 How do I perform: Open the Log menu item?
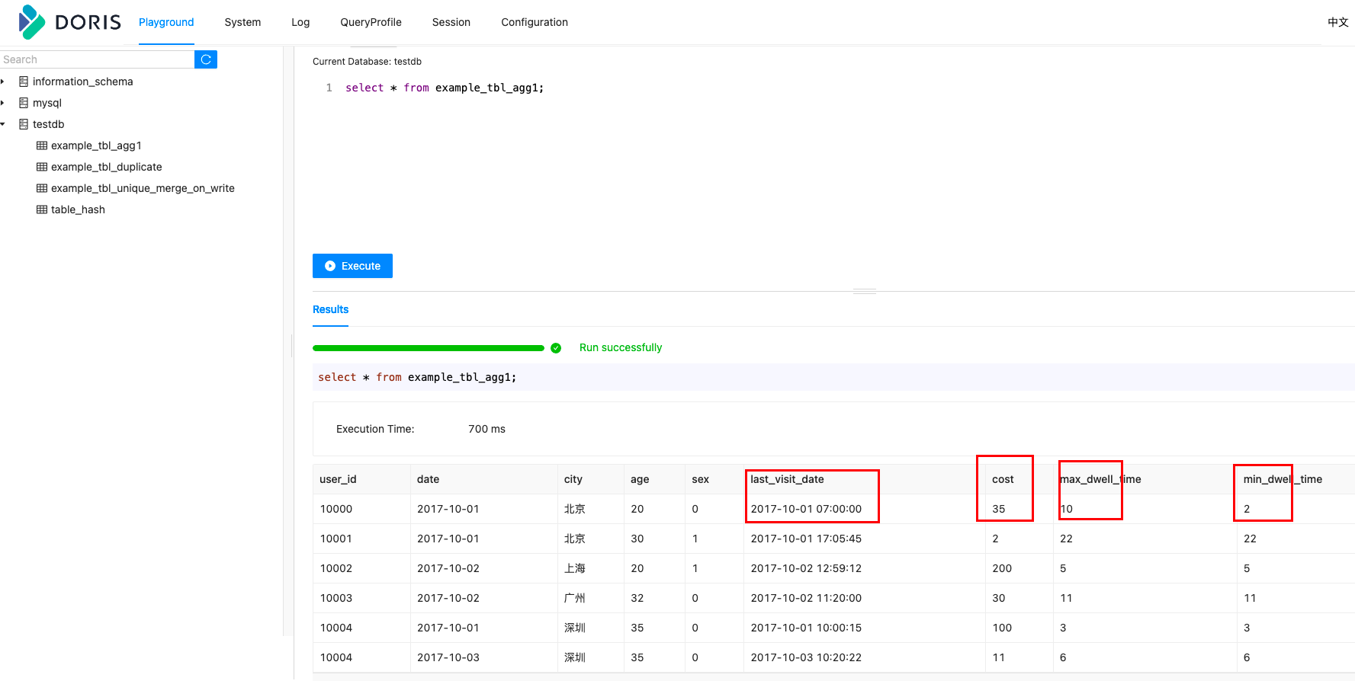(300, 22)
